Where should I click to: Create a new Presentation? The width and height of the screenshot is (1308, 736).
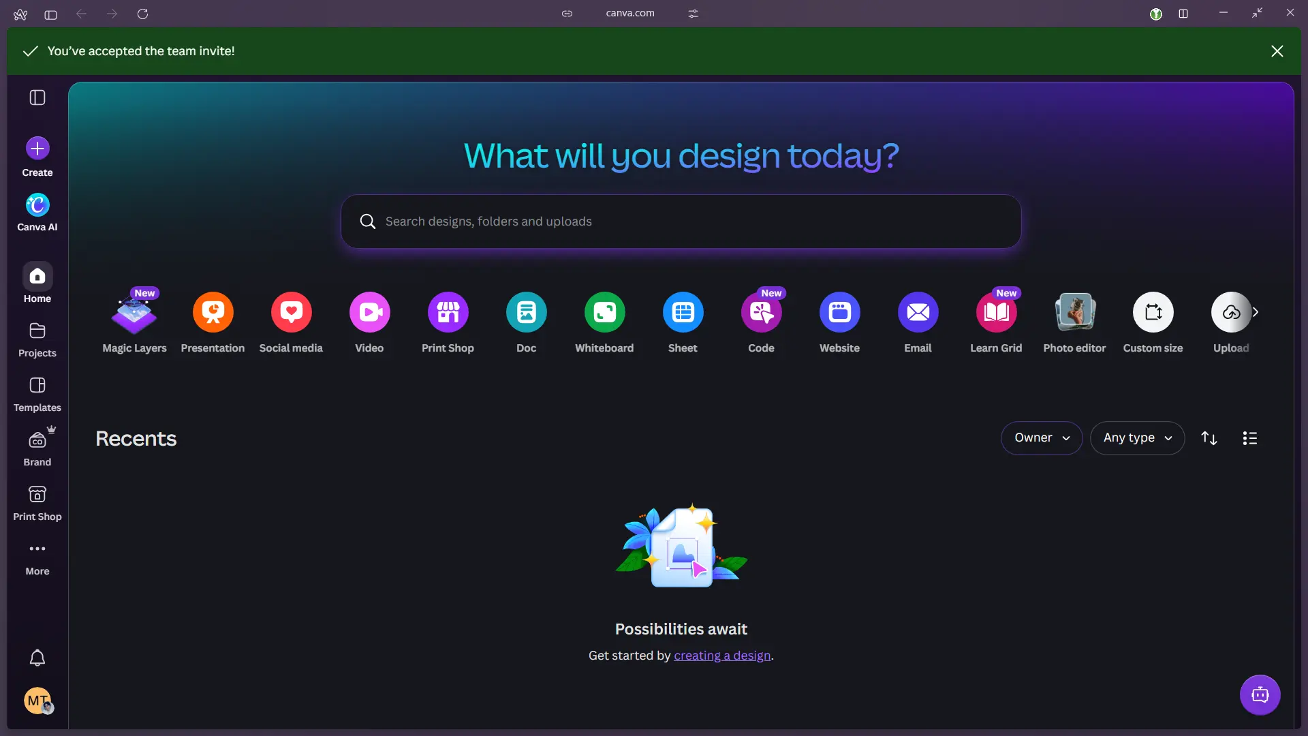point(213,322)
